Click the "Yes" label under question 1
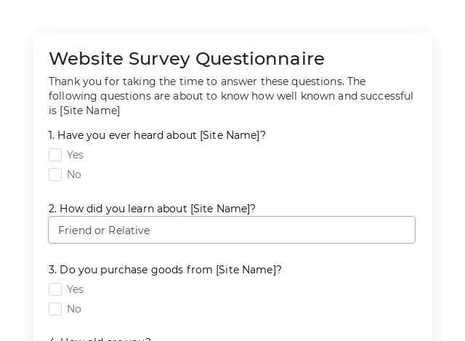The image size is (465, 341). pyautogui.click(x=75, y=155)
